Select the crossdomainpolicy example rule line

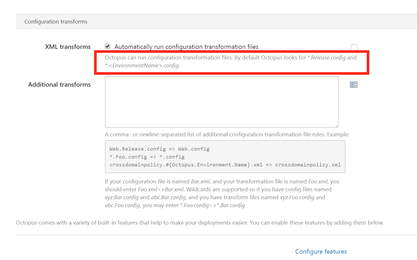225,165
